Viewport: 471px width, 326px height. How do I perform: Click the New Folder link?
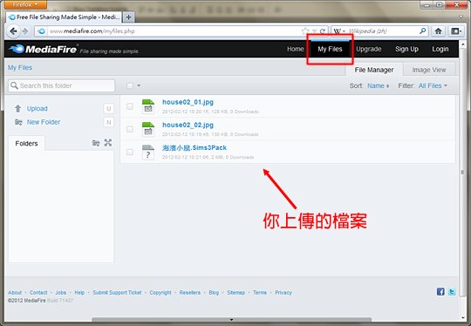(x=44, y=122)
